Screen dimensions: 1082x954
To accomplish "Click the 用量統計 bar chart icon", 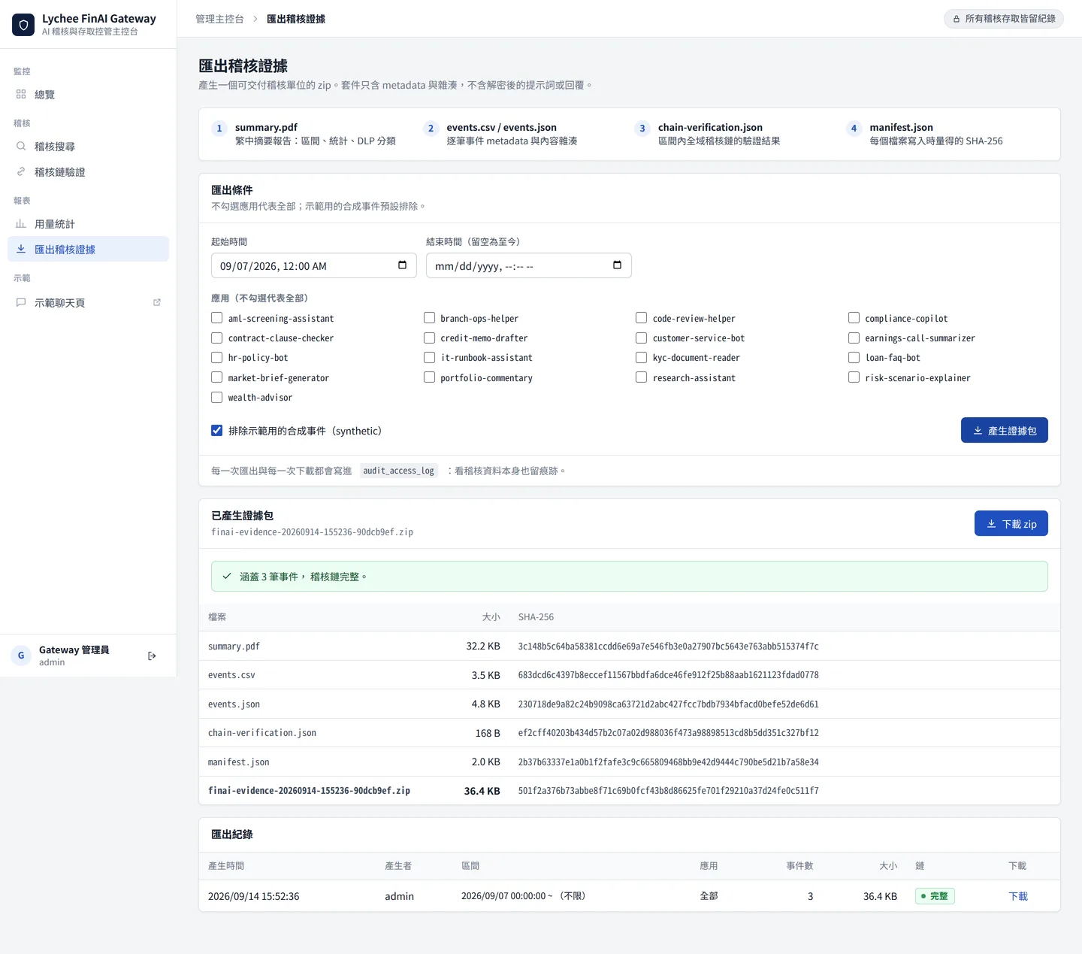I will point(21,223).
